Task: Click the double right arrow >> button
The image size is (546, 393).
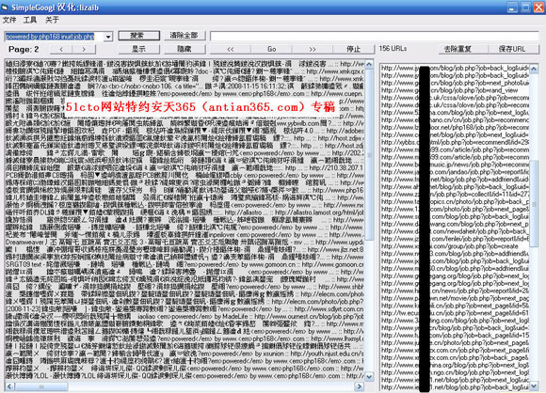Action: (313, 49)
